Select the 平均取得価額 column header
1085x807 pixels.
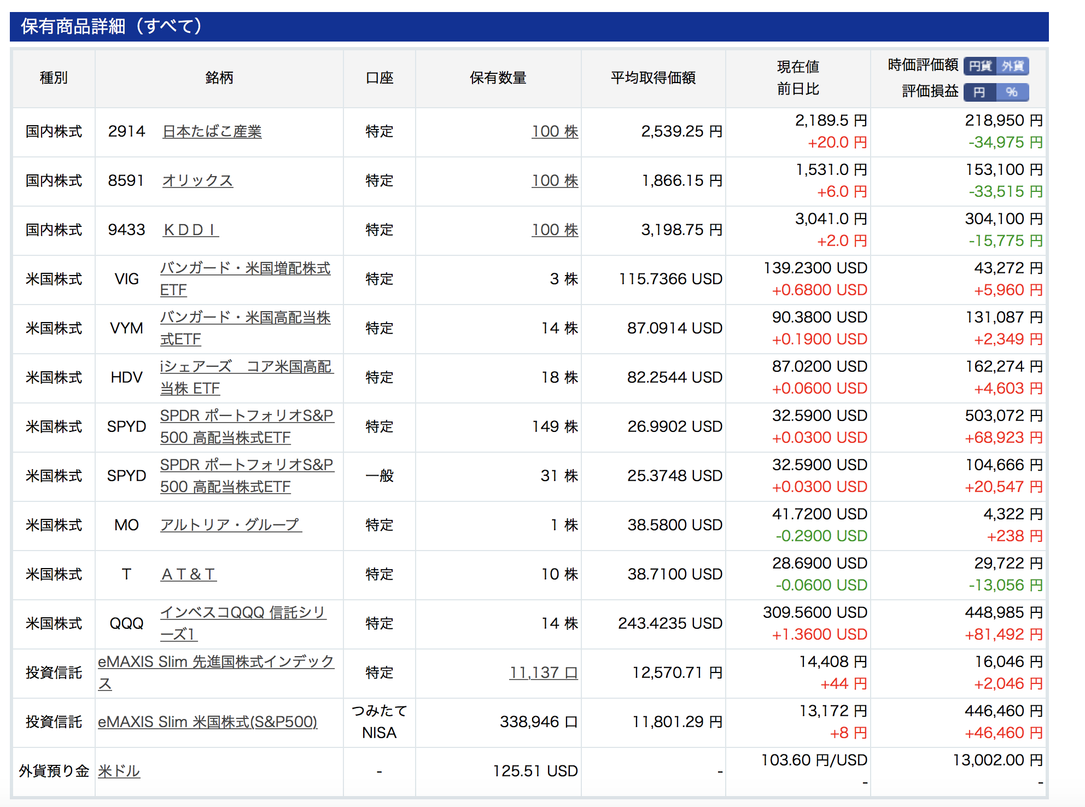click(654, 78)
